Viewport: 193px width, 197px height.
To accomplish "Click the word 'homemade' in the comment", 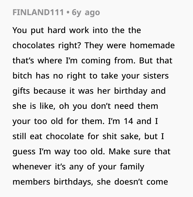I will pyautogui.click(x=152, y=45).
